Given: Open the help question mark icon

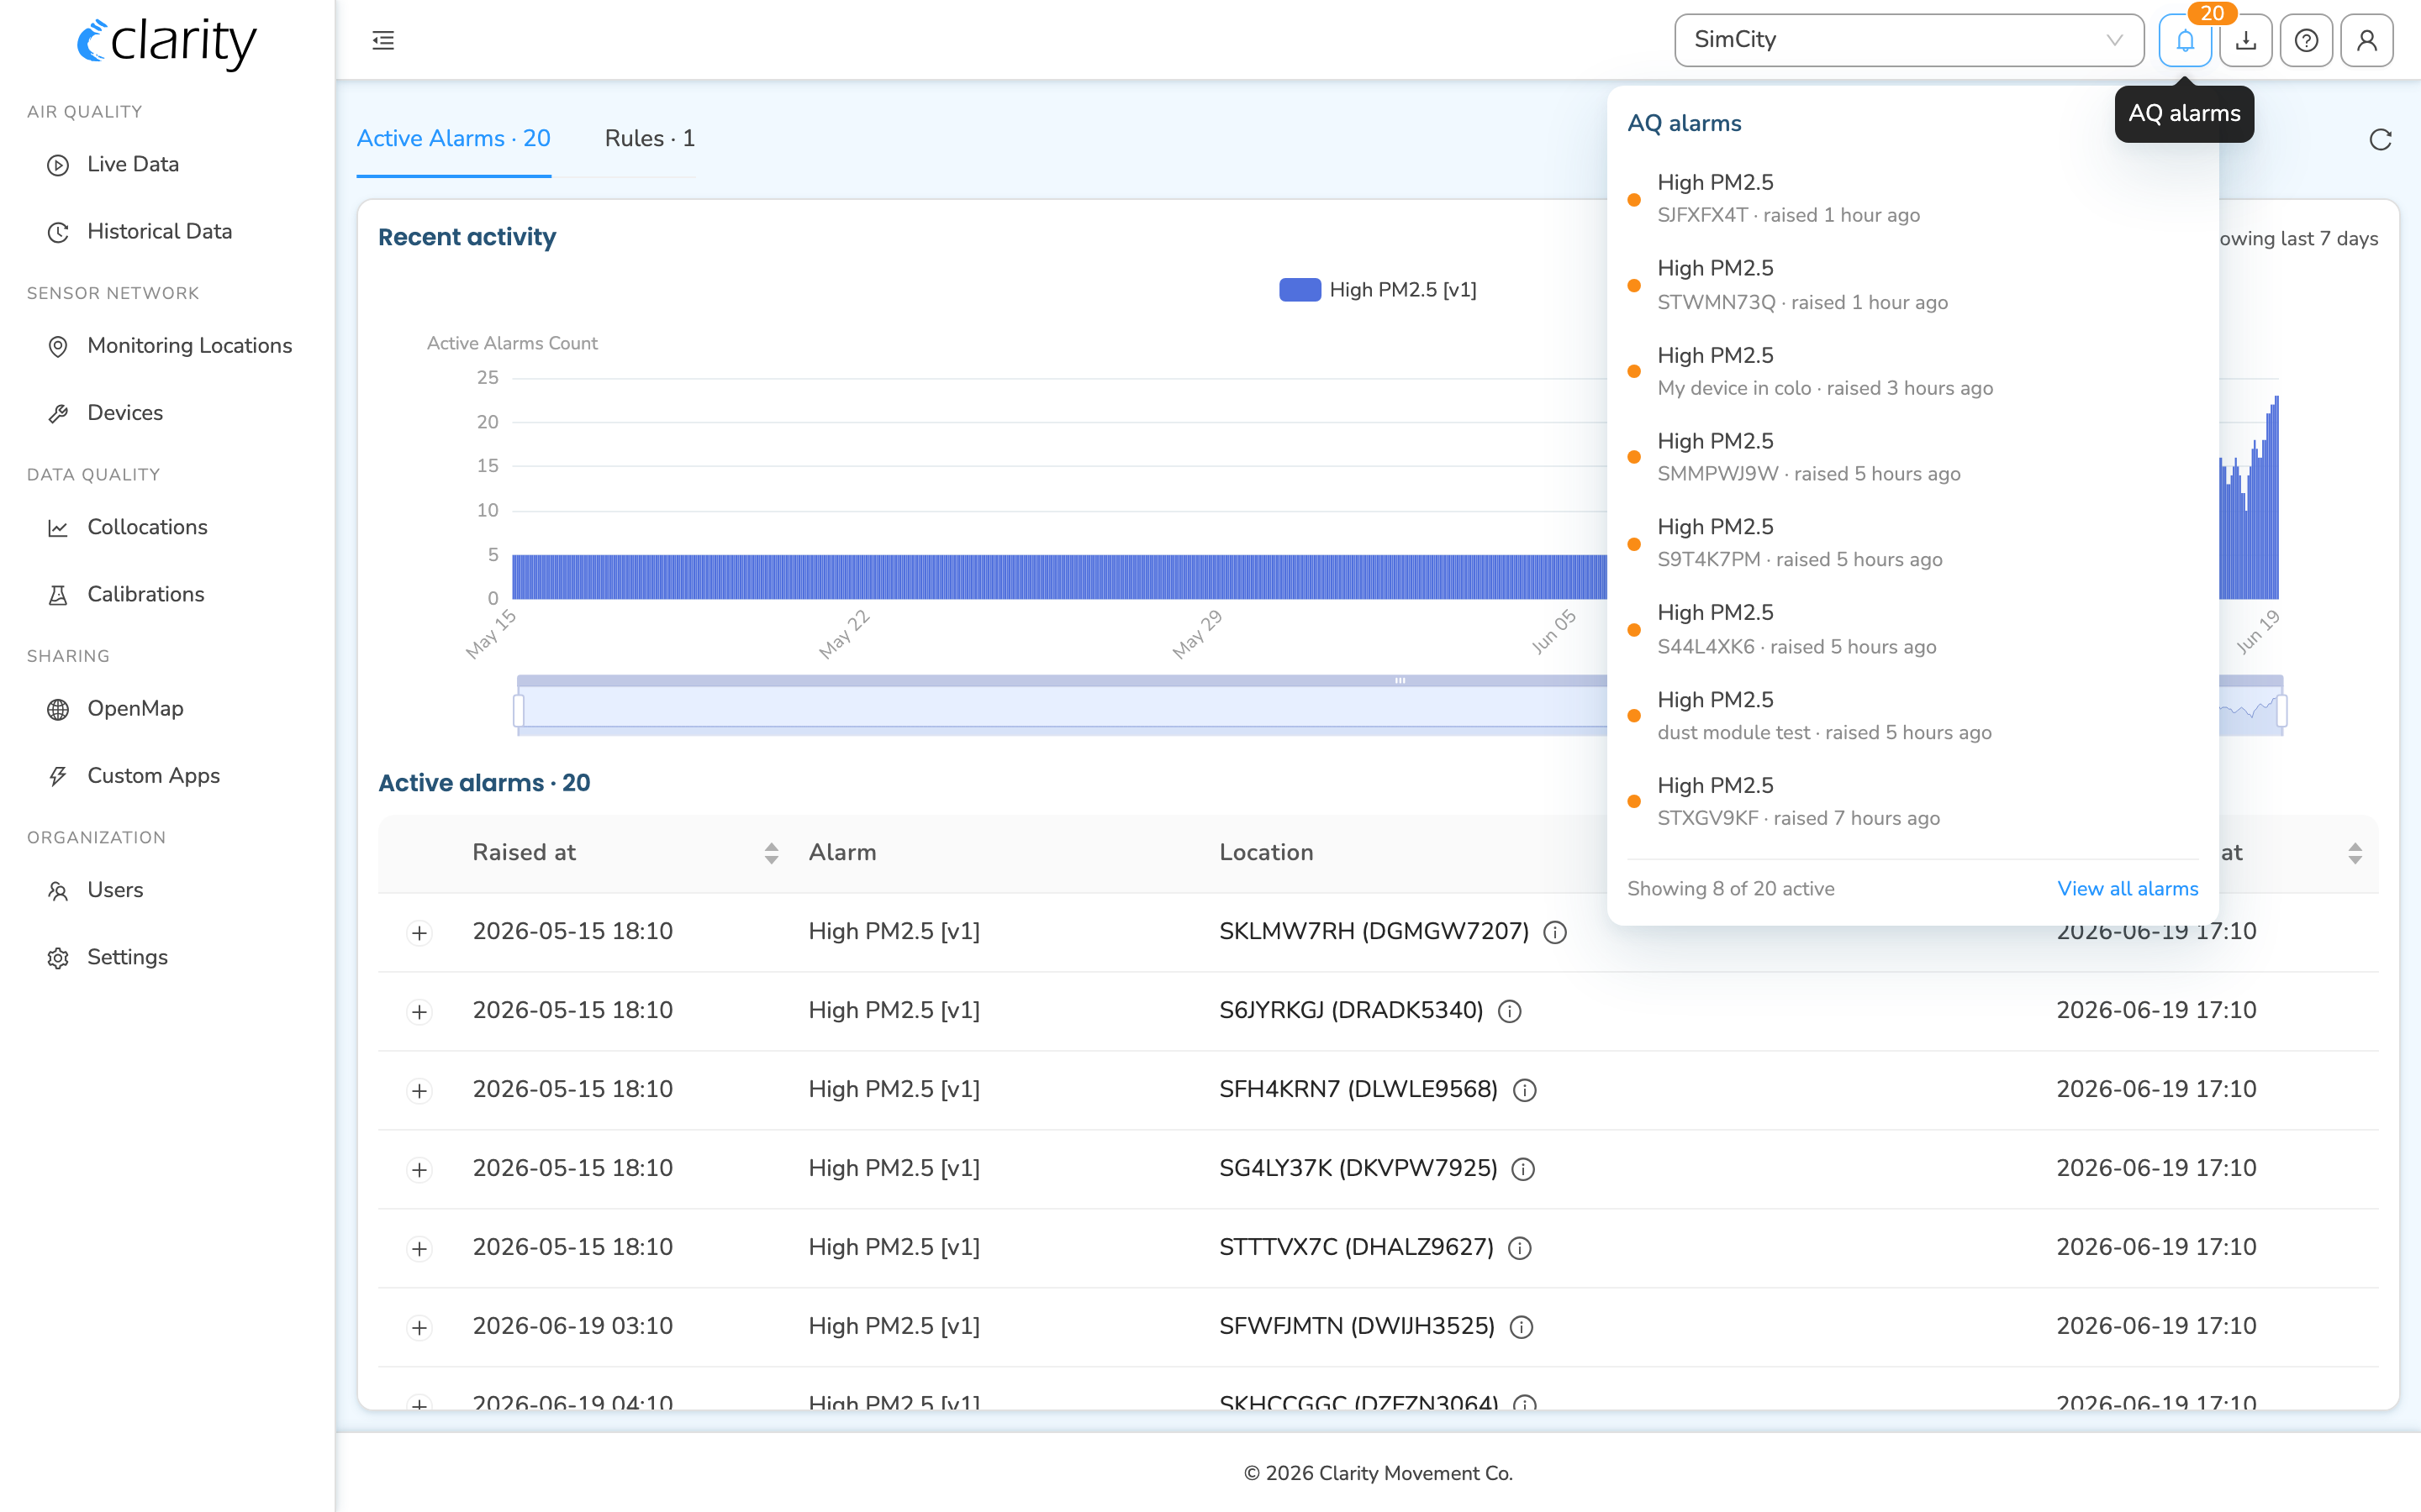Looking at the screenshot, I should click(2306, 40).
